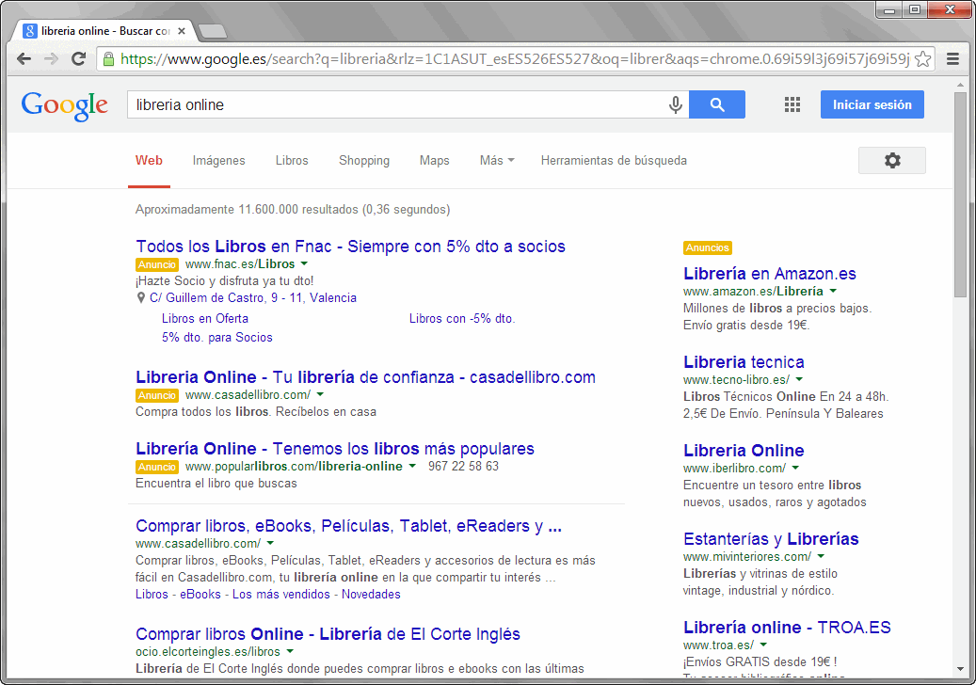
Task: Switch to the Shopping tab
Action: coord(363,161)
